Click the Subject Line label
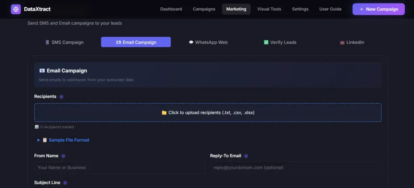Screen dimensions: 414x188 47,182
